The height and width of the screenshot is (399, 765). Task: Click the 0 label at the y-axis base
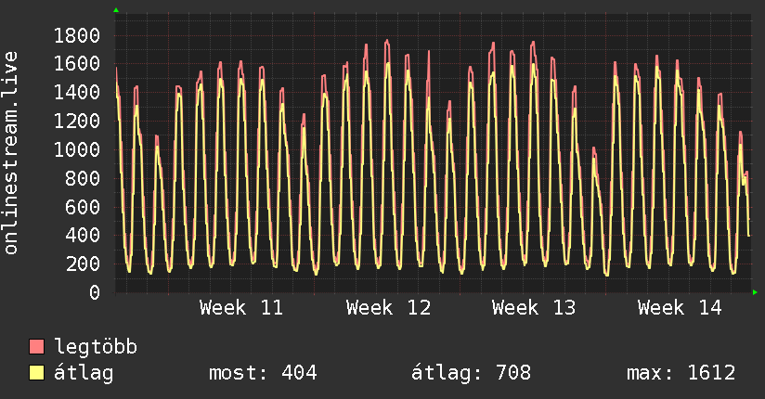pyautogui.click(x=93, y=292)
